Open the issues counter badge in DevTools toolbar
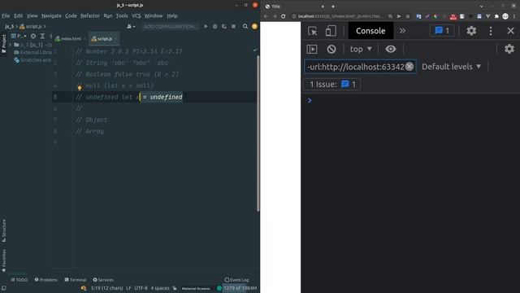Image resolution: width=520 pixels, height=293 pixels. pos(442,31)
